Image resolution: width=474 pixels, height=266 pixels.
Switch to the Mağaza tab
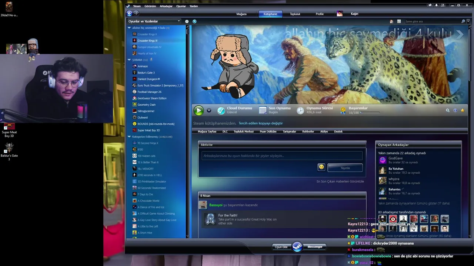241,14
